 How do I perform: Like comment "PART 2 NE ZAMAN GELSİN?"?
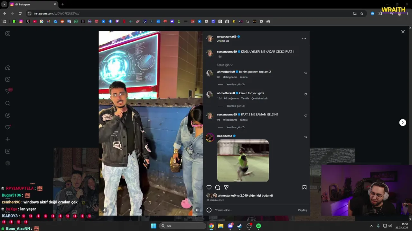point(306,116)
